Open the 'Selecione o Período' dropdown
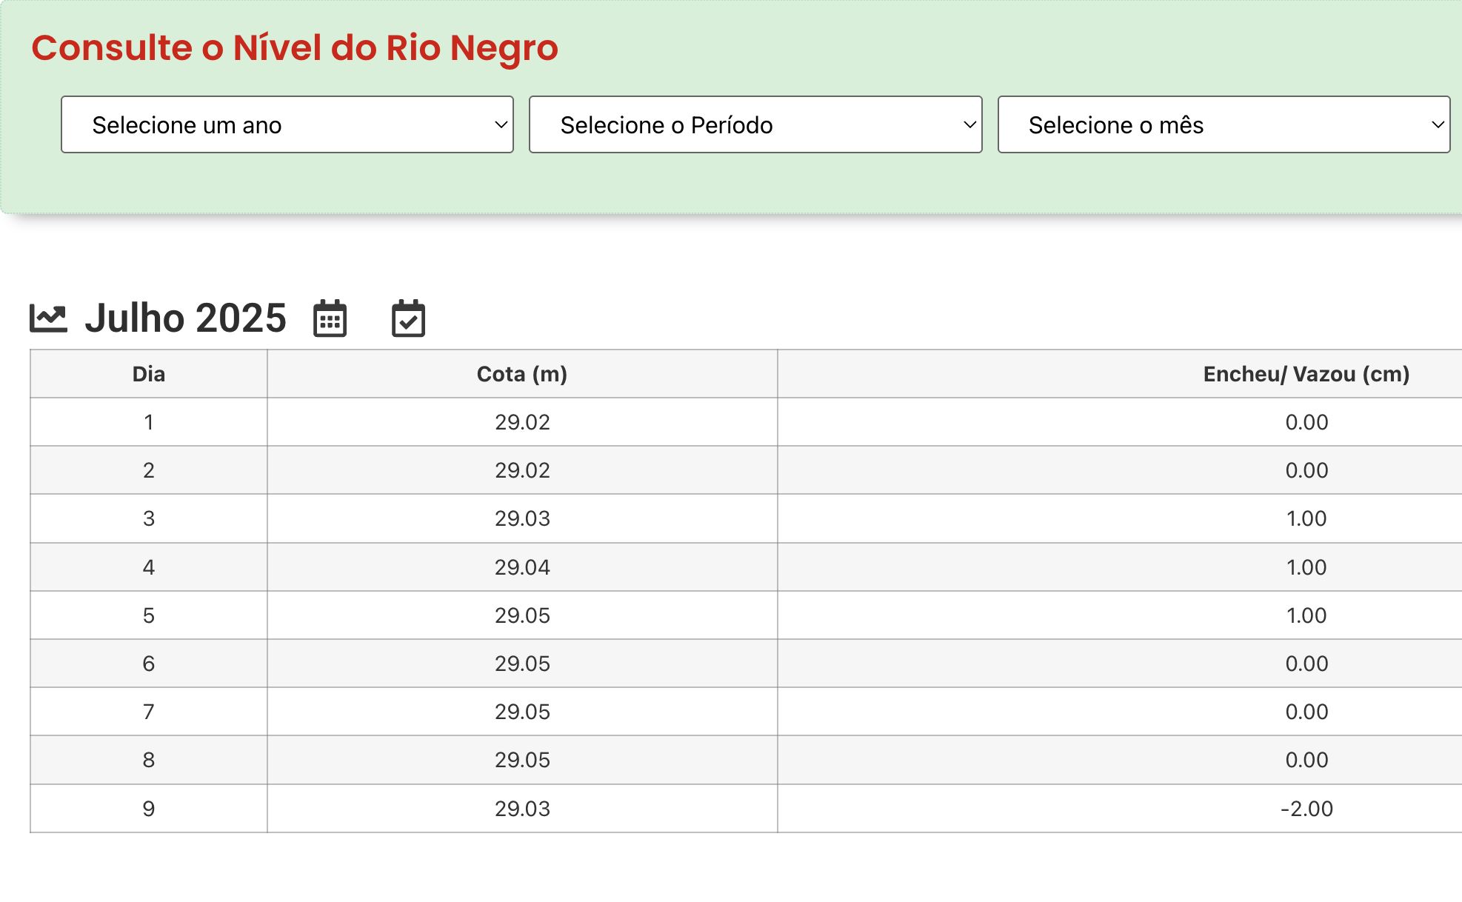Image resolution: width=1462 pixels, height=902 pixels. click(755, 124)
